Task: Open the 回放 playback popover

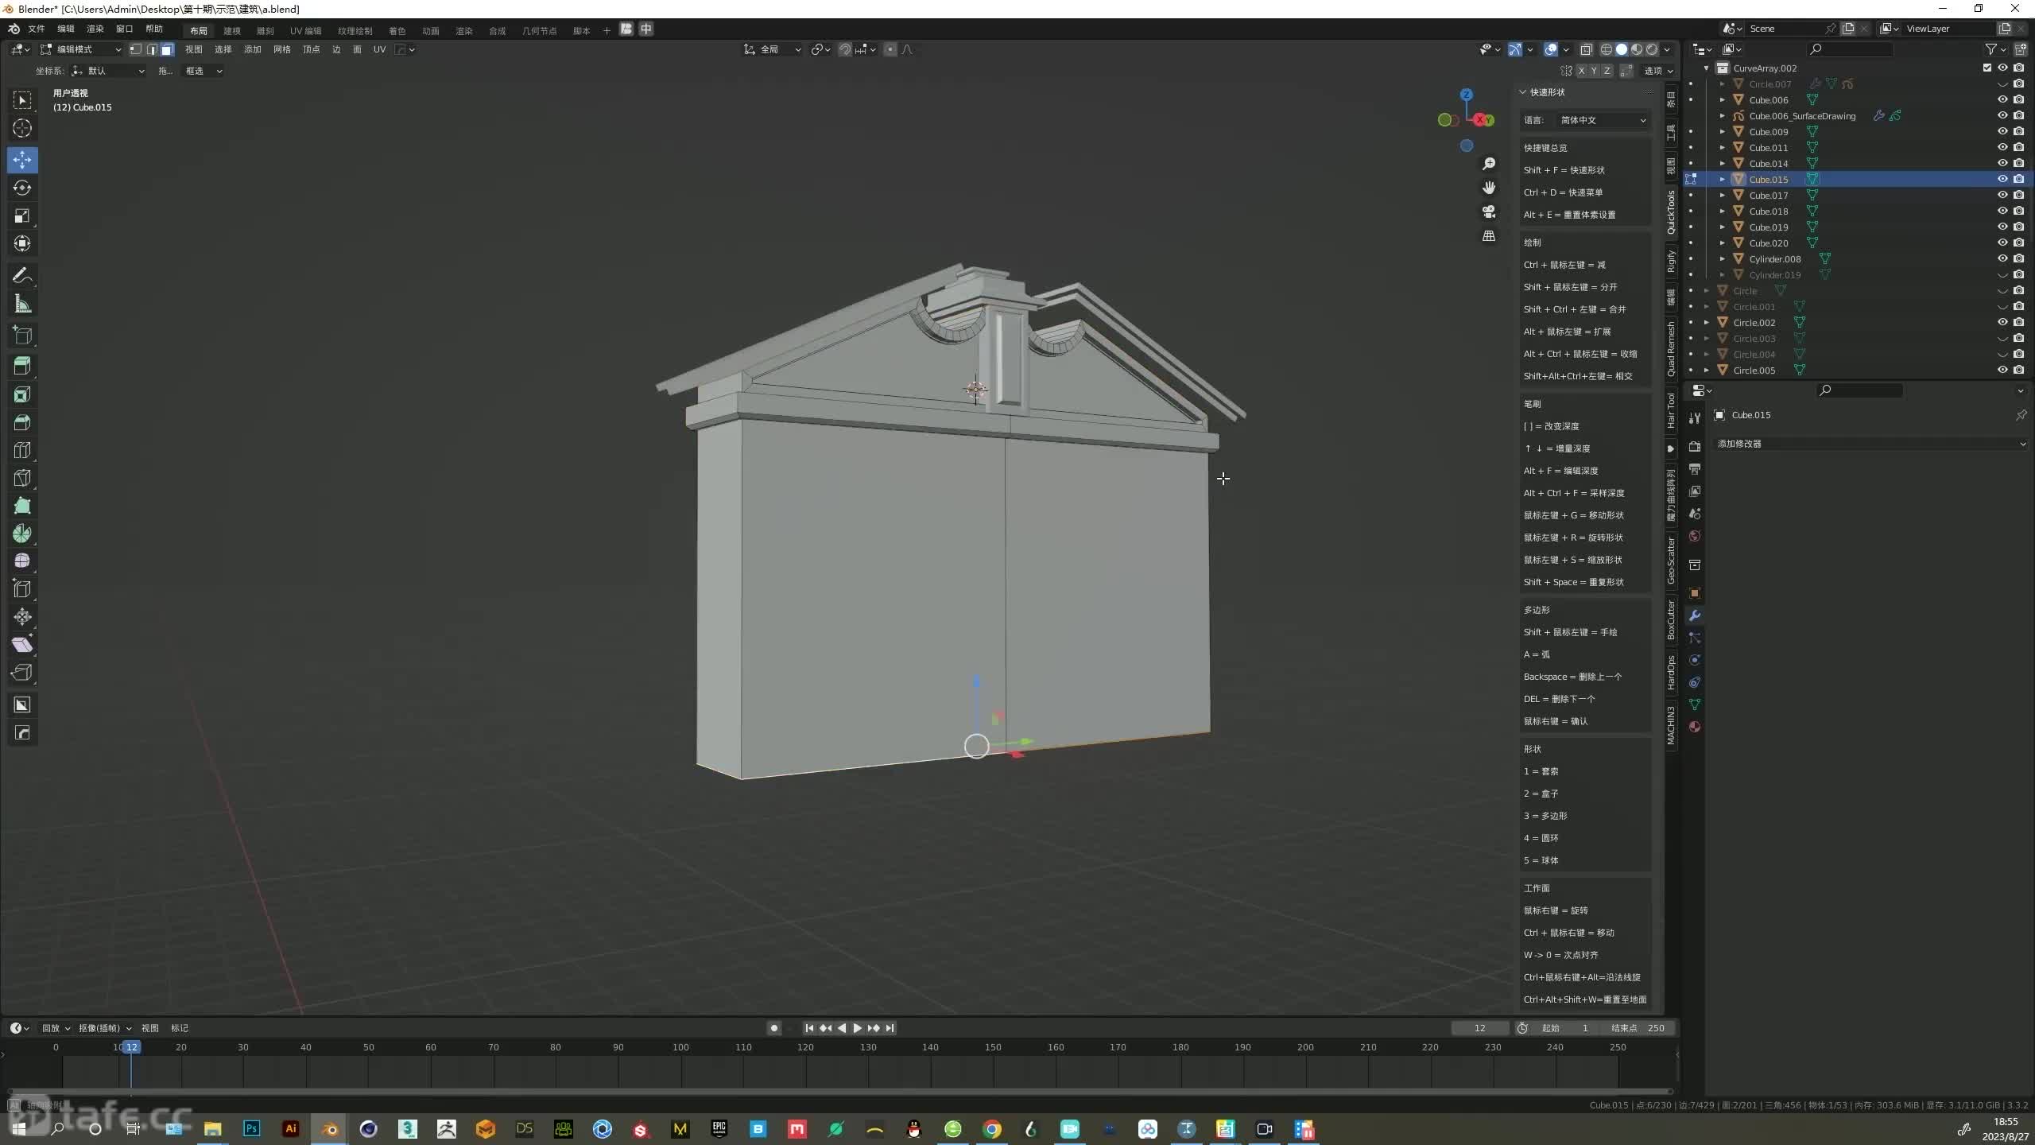Action: [x=56, y=1028]
